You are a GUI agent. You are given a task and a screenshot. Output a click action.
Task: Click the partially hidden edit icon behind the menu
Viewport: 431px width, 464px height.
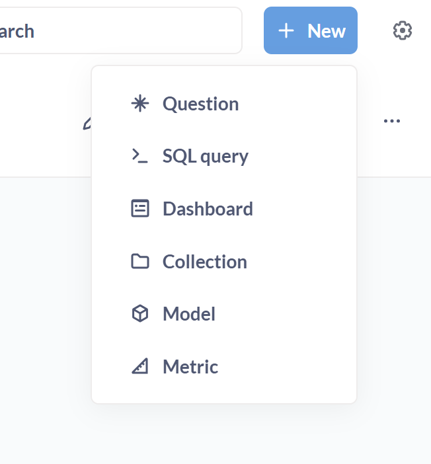coord(87,124)
